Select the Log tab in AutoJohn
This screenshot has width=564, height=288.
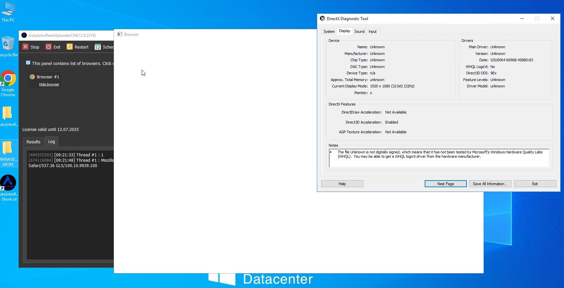[52, 141]
